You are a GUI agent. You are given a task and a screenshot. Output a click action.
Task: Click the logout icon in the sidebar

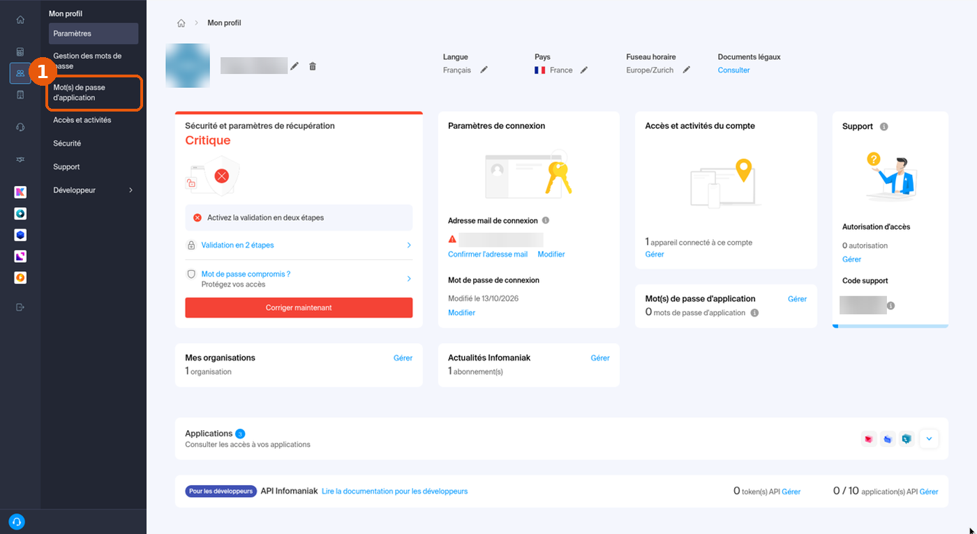20,307
